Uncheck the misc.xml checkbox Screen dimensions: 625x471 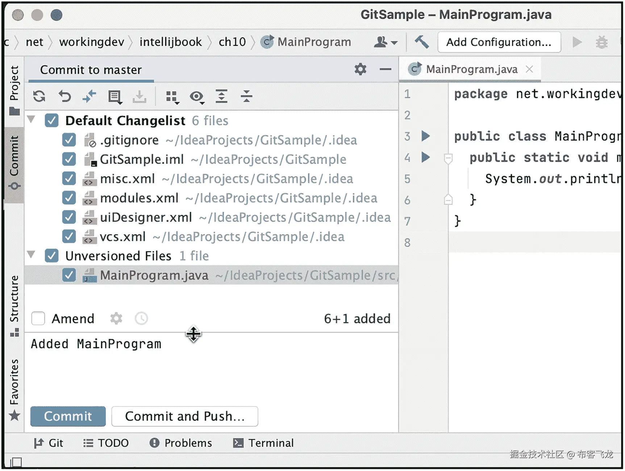69,178
